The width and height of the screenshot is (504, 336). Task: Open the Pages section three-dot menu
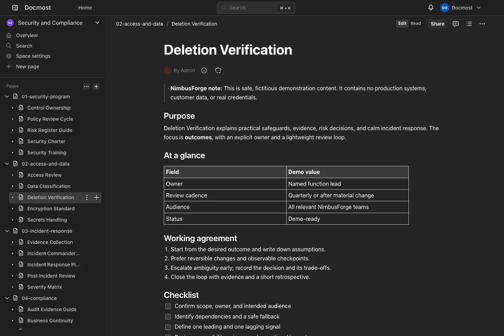[x=86, y=86]
